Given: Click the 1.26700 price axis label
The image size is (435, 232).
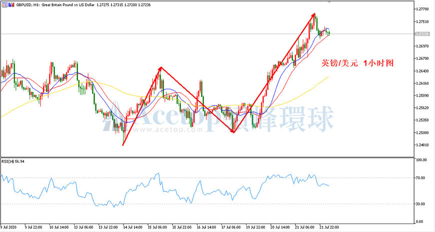Looking at the screenshot, I should (x=422, y=59).
